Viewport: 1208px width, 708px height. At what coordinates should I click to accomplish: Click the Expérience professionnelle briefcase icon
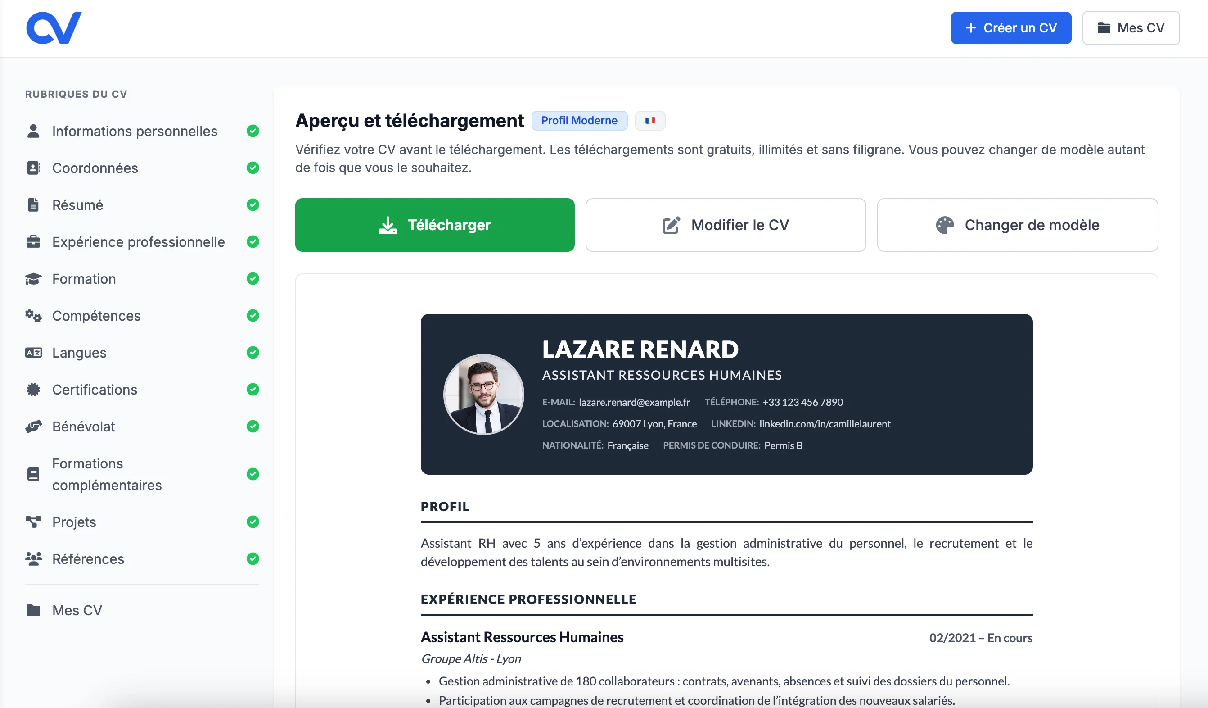tap(33, 242)
